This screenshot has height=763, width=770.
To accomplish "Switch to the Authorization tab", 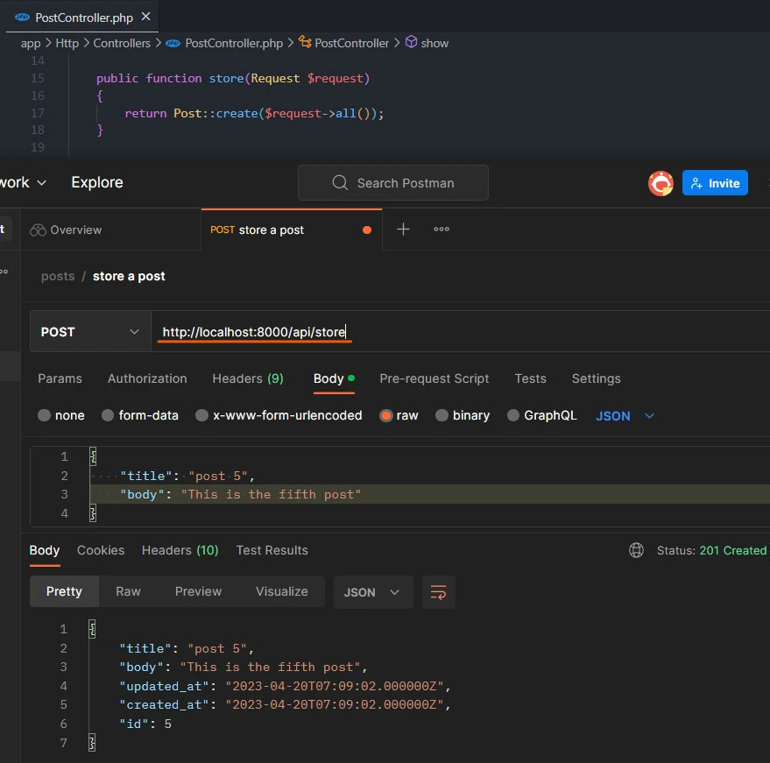I will [147, 378].
